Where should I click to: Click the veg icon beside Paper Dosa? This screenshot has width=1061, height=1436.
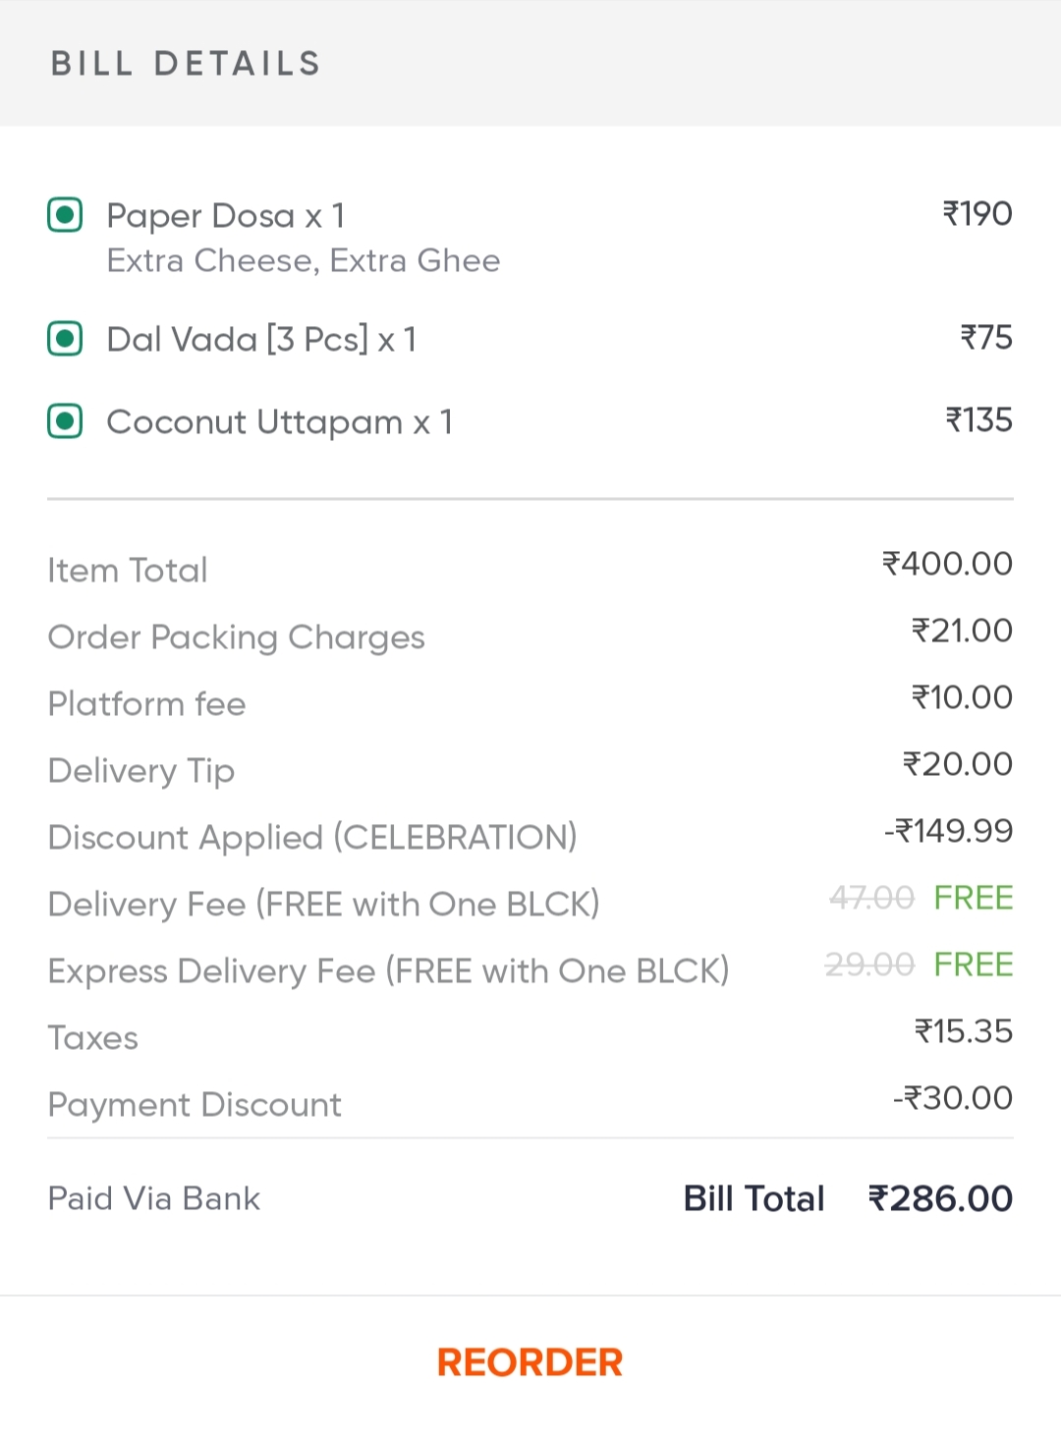coord(65,215)
